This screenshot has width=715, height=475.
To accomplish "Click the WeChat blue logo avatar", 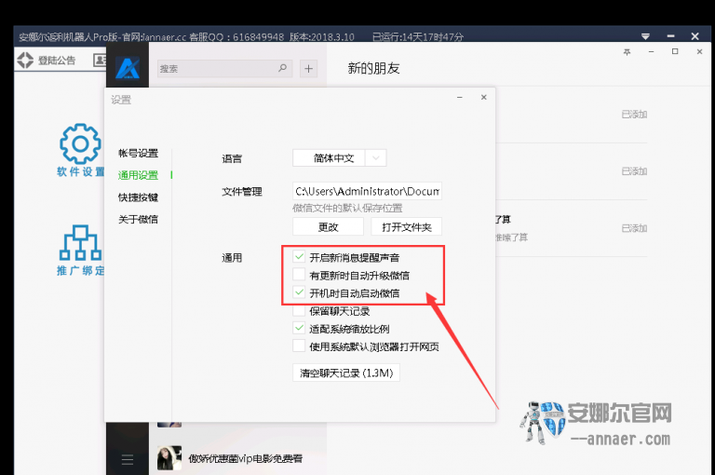I will [x=128, y=68].
